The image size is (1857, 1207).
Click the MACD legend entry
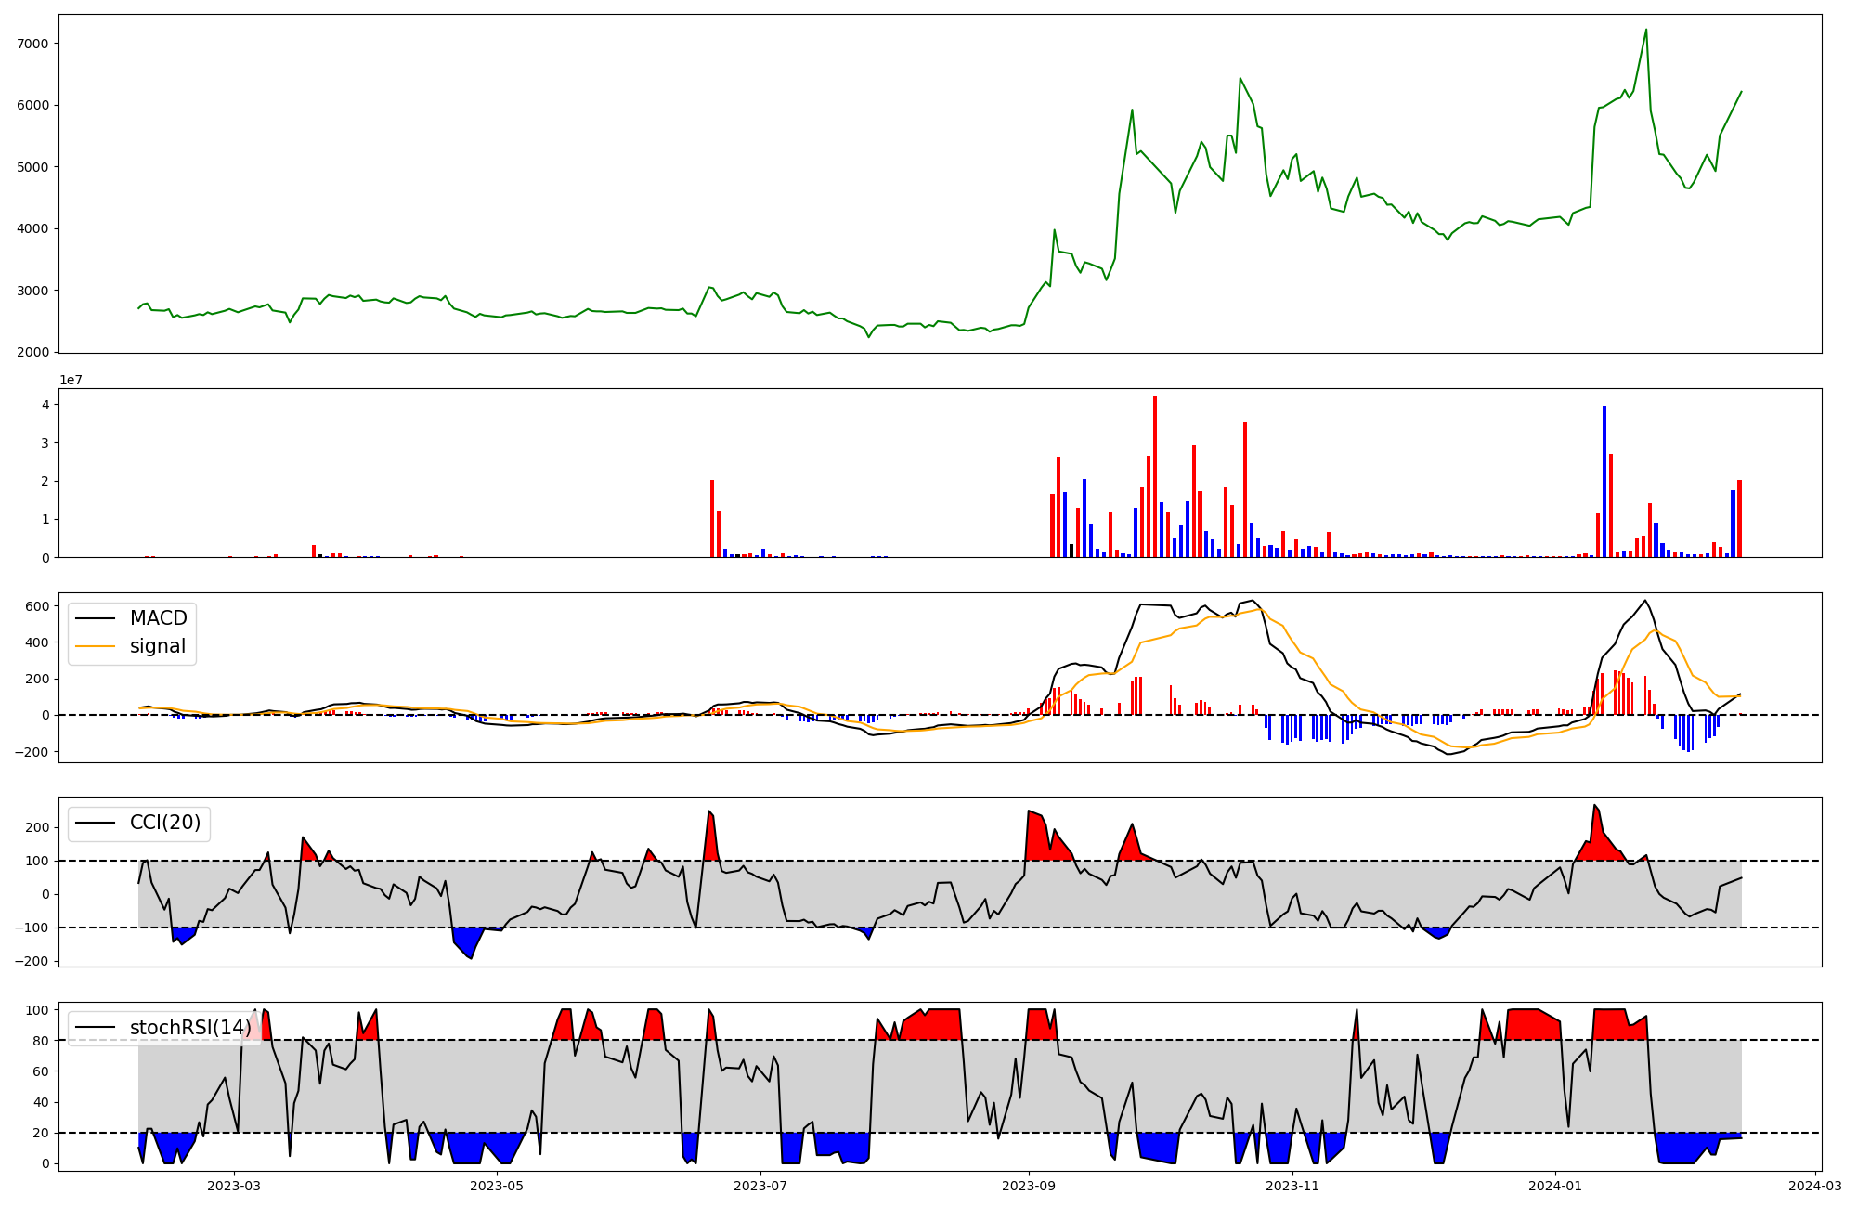[x=158, y=618]
